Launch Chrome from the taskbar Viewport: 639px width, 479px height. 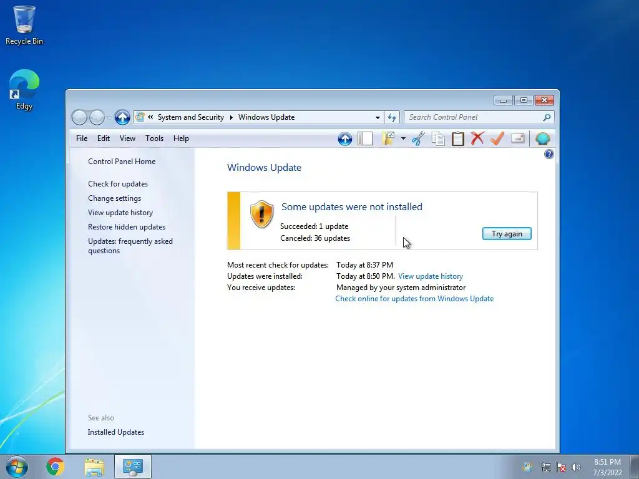coord(55,467)
